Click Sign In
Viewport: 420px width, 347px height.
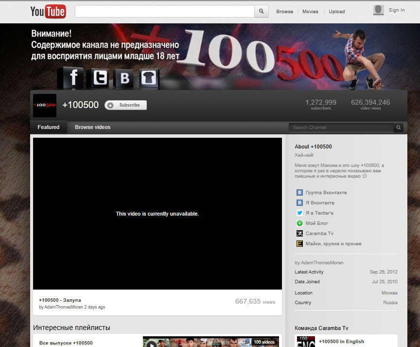point(397,10)
